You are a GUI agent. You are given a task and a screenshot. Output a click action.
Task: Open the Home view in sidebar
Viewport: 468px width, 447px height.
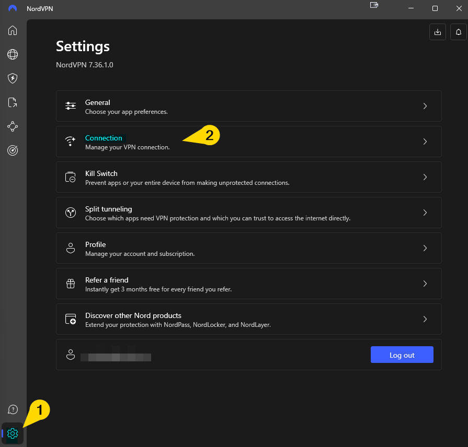(x=13, y=30)
